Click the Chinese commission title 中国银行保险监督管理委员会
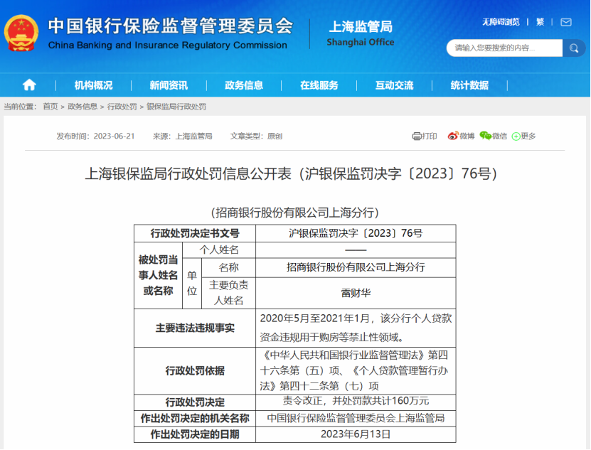The width and height of the screenshot is (591, 450). coord(171,26)
